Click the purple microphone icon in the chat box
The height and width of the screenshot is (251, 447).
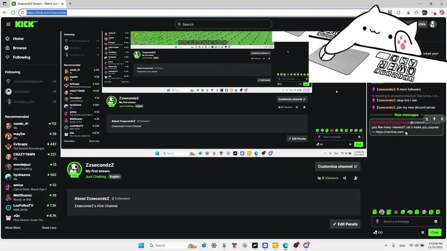pos(377,221)
